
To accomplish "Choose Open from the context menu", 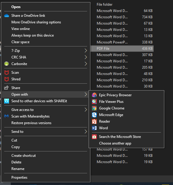I will point(46,7).
